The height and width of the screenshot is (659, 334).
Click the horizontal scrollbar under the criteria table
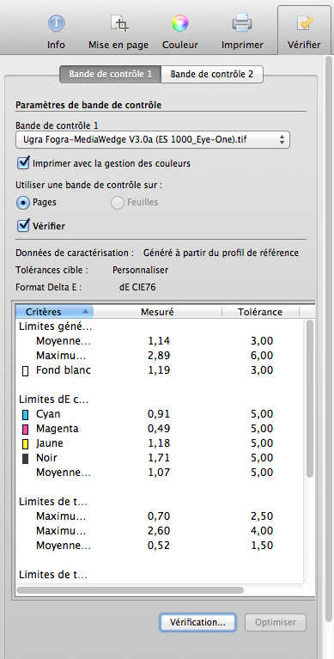click(131, 590)
